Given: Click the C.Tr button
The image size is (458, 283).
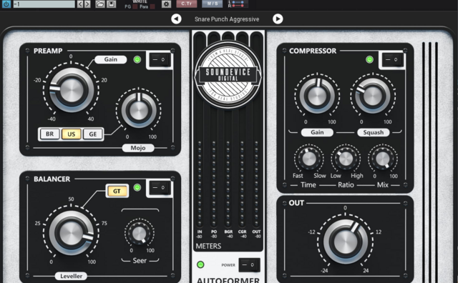Looking at the screenshot, I should (186, 4).
